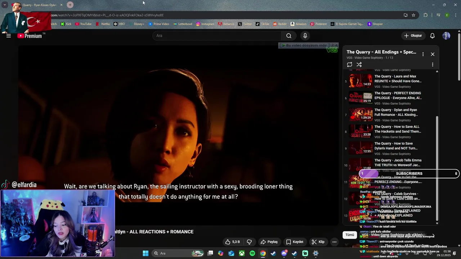Open the YouTube bookmark
Image resolution: width=461 pixels, height=259 pixels.
pos(83,24)
